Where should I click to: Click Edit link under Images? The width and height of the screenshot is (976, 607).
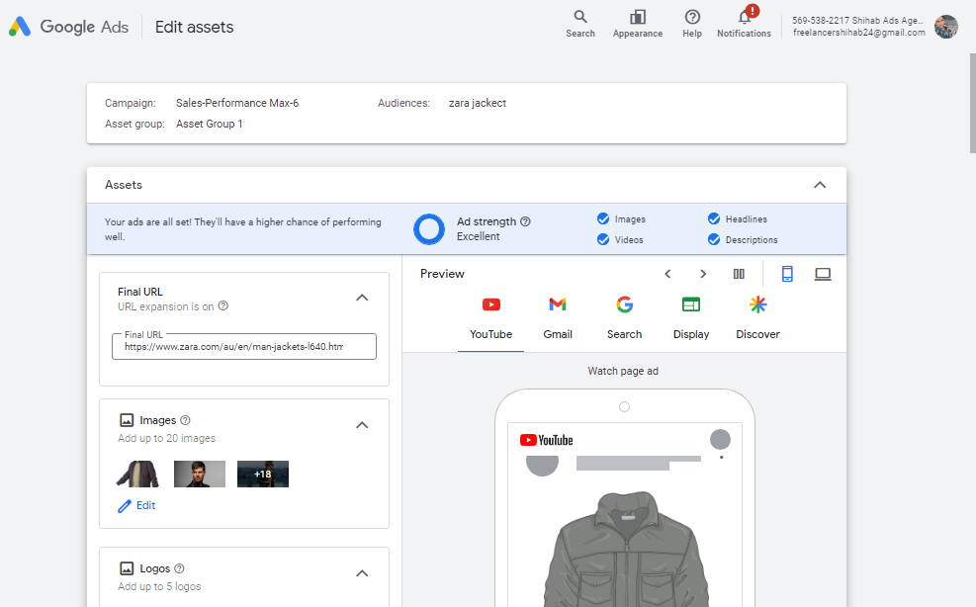pos(136,505)
